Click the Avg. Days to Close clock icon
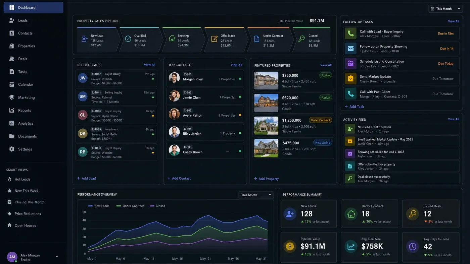 [x=412, y=247]
